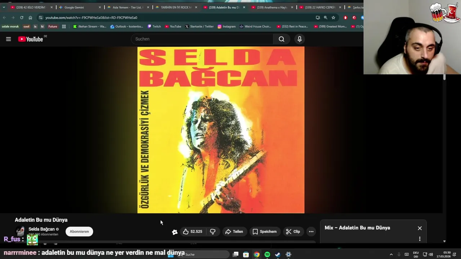Switch to the 22 HAYKO CEPKİN tab

[320, 7]
